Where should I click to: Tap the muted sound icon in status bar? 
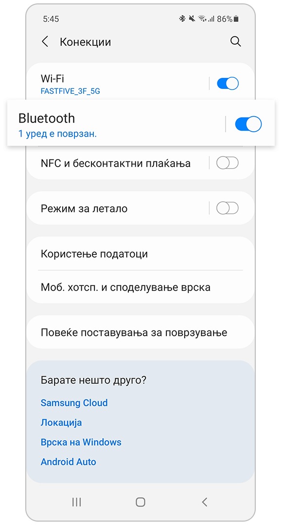192,18
